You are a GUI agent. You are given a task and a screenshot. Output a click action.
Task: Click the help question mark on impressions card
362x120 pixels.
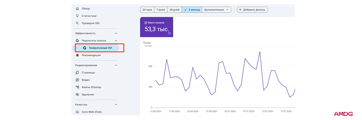pyautogui.click(x=169, y=33)
